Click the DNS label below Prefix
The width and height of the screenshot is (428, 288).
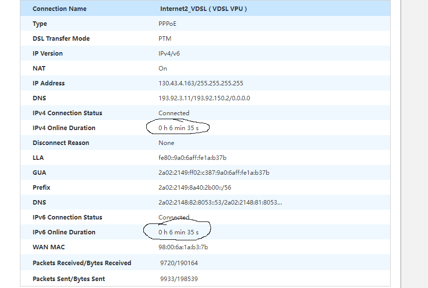tap(39, 203)
